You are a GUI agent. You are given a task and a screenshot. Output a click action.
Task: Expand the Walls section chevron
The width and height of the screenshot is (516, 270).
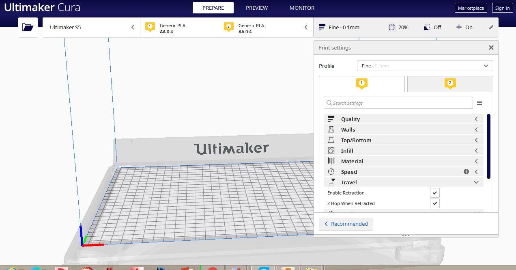point(476,130)
